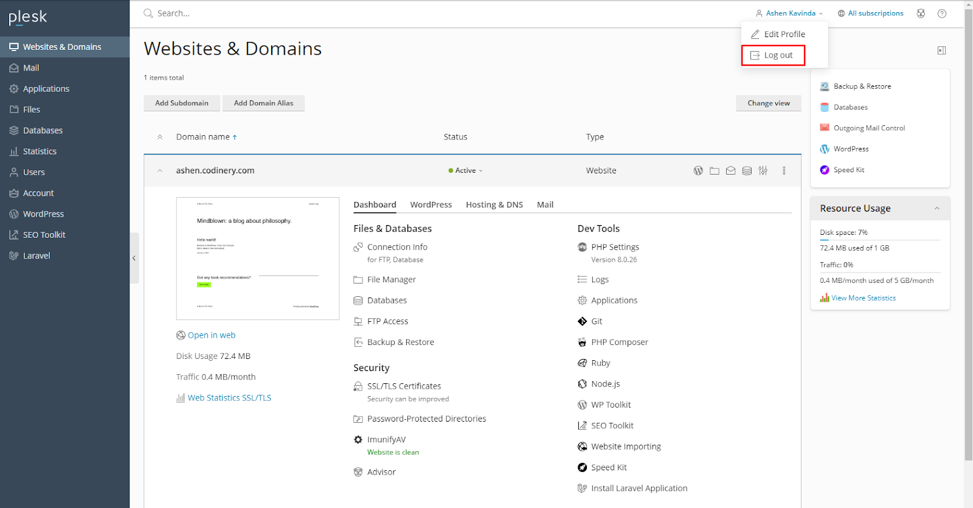Select Log out from the user menu

coord(773,55)
